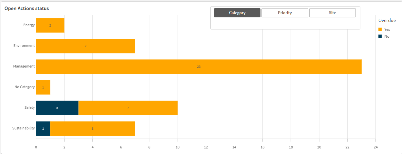Image resolution: width=402 pixels, height=154 pixels.
Task: Switch chart grouping to Site
Action: 332,13
